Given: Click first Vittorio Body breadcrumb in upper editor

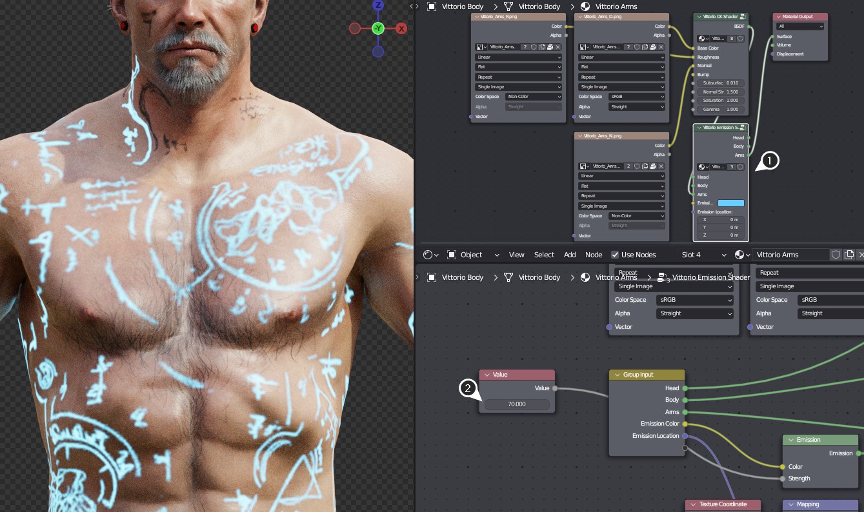Looking at the screenshot, I should [463, 6].
